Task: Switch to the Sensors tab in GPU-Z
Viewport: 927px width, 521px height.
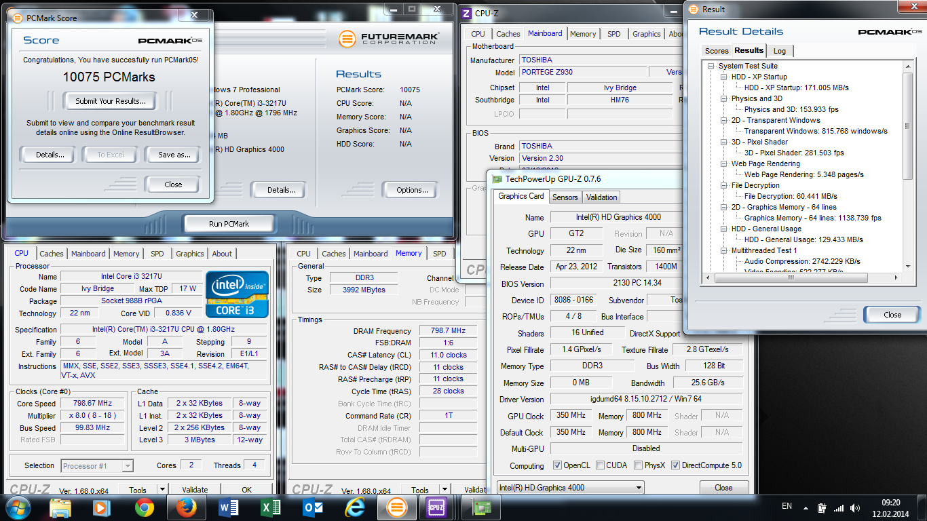Action: pos(565,197)
